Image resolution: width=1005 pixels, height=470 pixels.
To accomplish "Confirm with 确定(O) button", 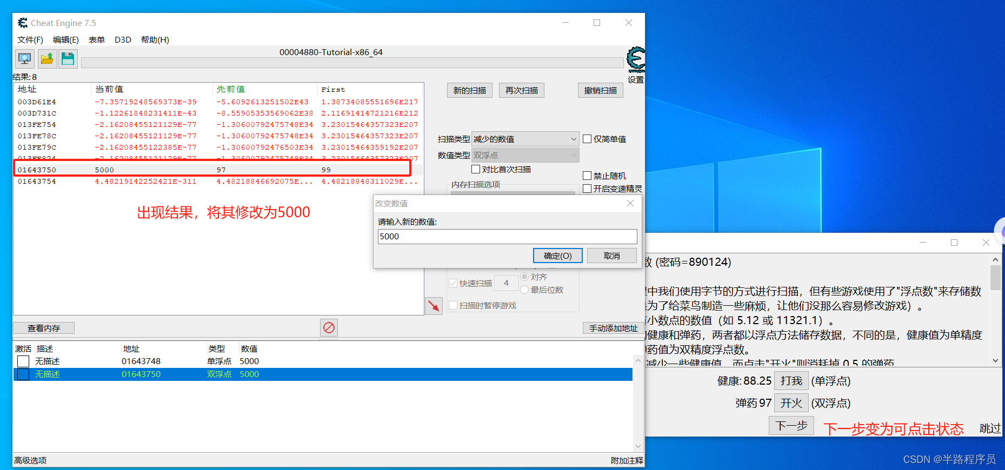I will point(558,256).
